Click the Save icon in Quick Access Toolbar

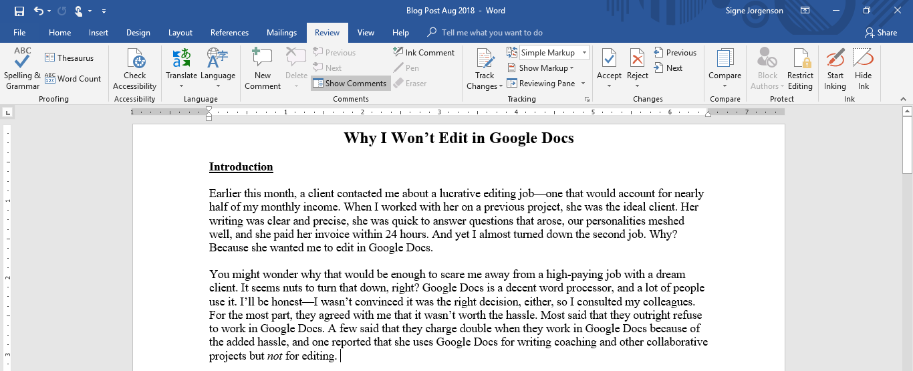point(18,11)
